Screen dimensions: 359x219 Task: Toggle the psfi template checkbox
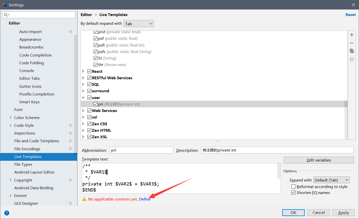(x=96, y=45)
